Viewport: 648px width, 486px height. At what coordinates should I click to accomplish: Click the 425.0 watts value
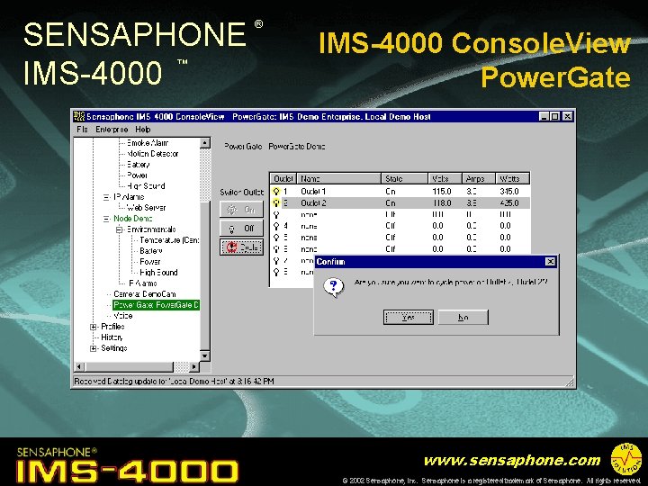(x=509, y=202)
